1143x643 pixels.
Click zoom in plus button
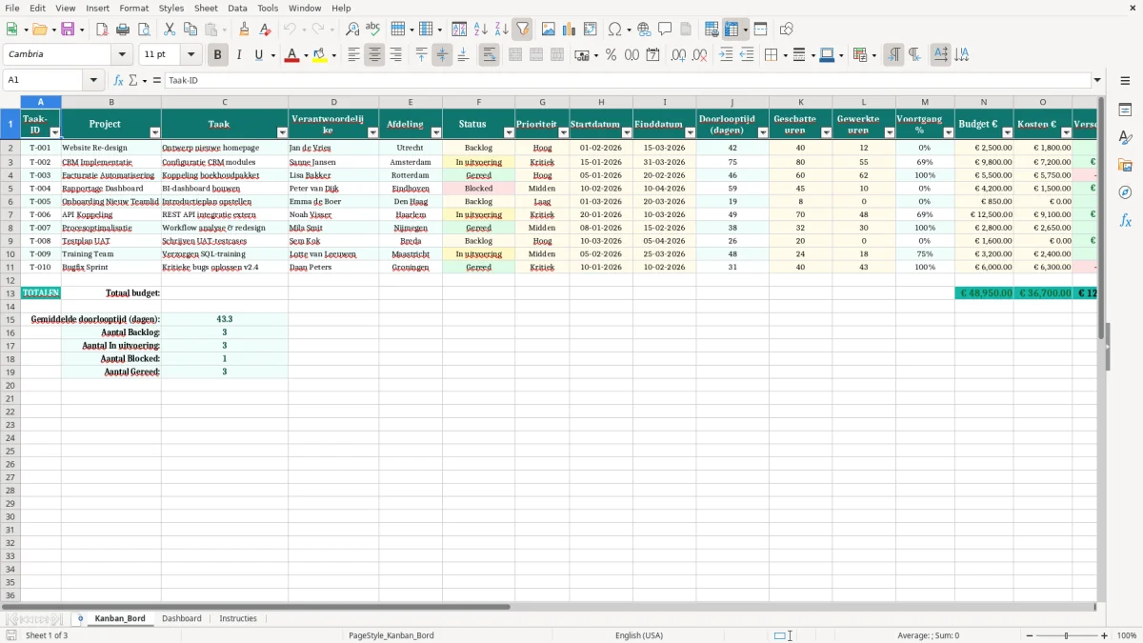[x=1105, y=635]
